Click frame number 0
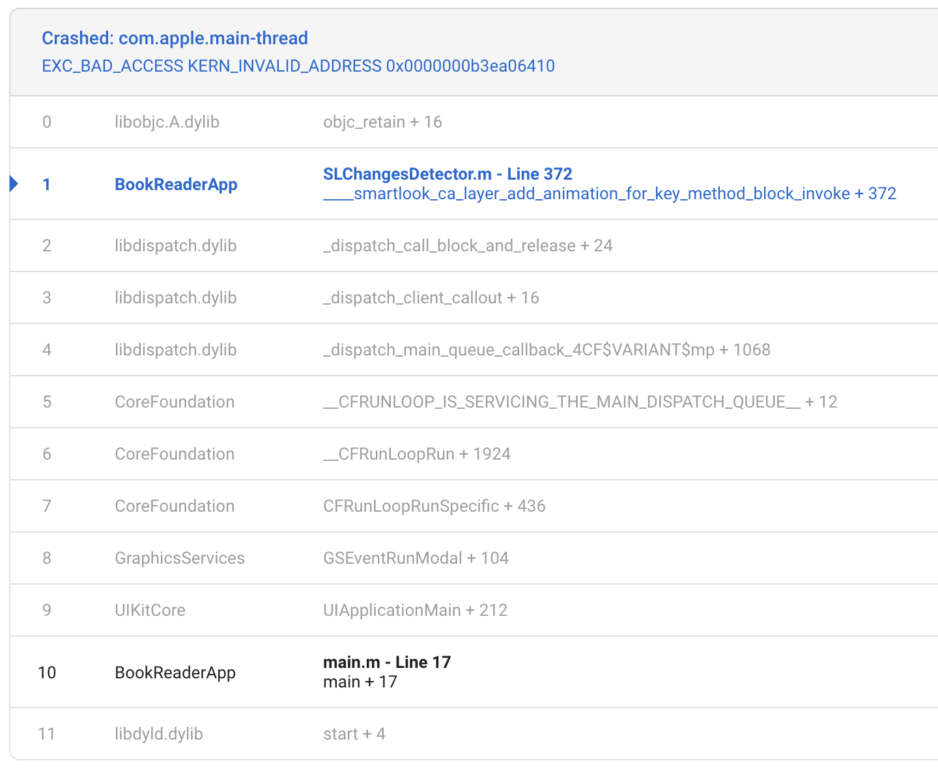The image size is (938, 776). pos(47,122)
